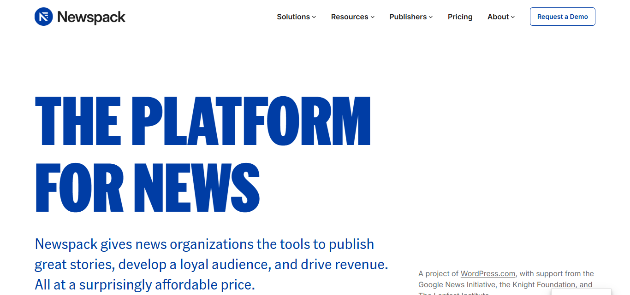The width and height of the screenshot is (630, 295).
Task: Click text 'Google News Initiative, the Knight Foundation'
Action: pos(497,285)
